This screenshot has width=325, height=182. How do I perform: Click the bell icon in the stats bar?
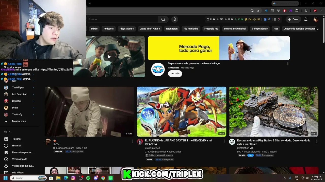click(279, 19)
